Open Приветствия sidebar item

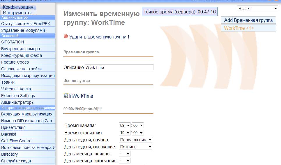click(x=28, y=127)
